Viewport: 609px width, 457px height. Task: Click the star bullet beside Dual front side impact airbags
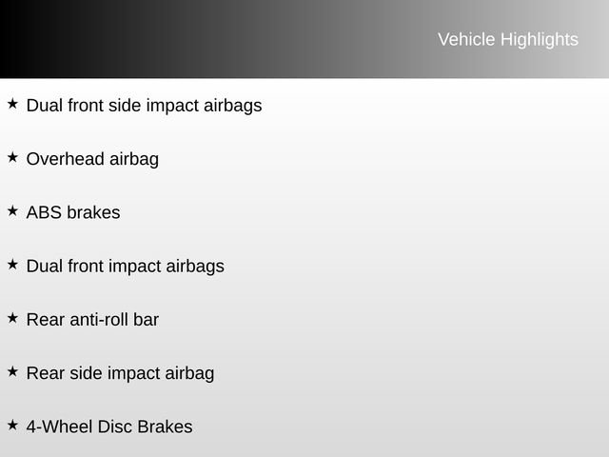click(11, 103)
